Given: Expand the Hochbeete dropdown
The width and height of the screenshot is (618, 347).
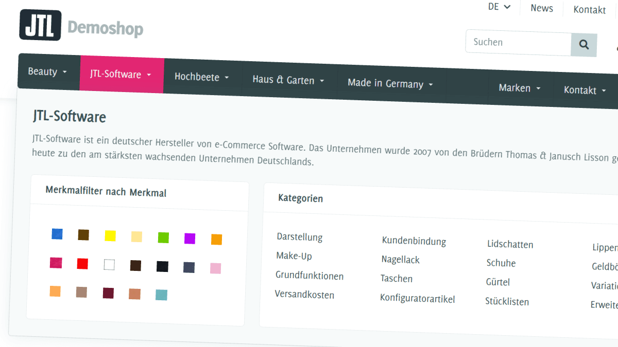Looking at the screenshot, I should (201, 77).
